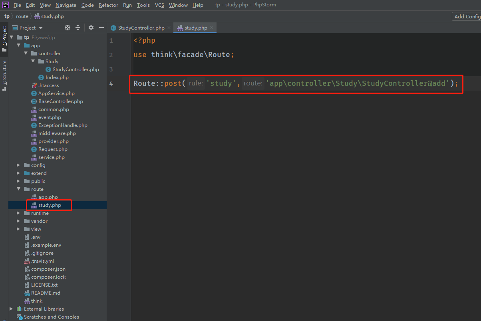Select the .travis.yml file
This screenshot has width=481, height=321.
pyautogui.click(x=39, y=261)
